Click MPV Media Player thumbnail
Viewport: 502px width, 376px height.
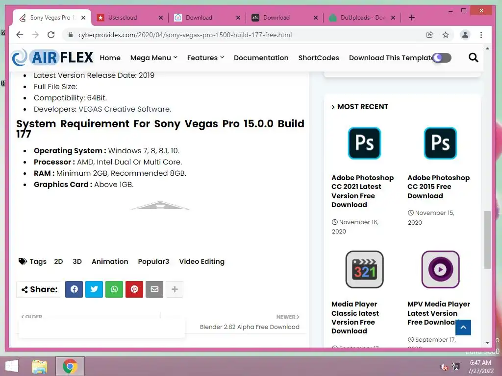440,269
